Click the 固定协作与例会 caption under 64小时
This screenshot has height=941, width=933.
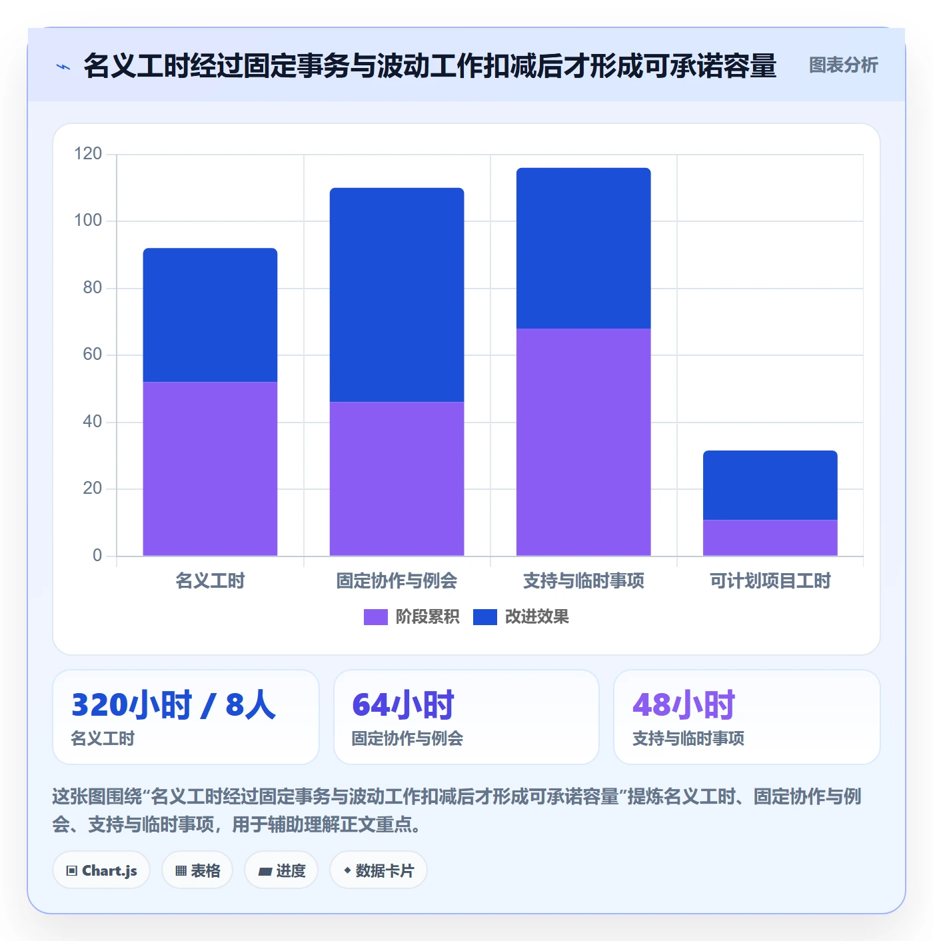click(407, 738)
